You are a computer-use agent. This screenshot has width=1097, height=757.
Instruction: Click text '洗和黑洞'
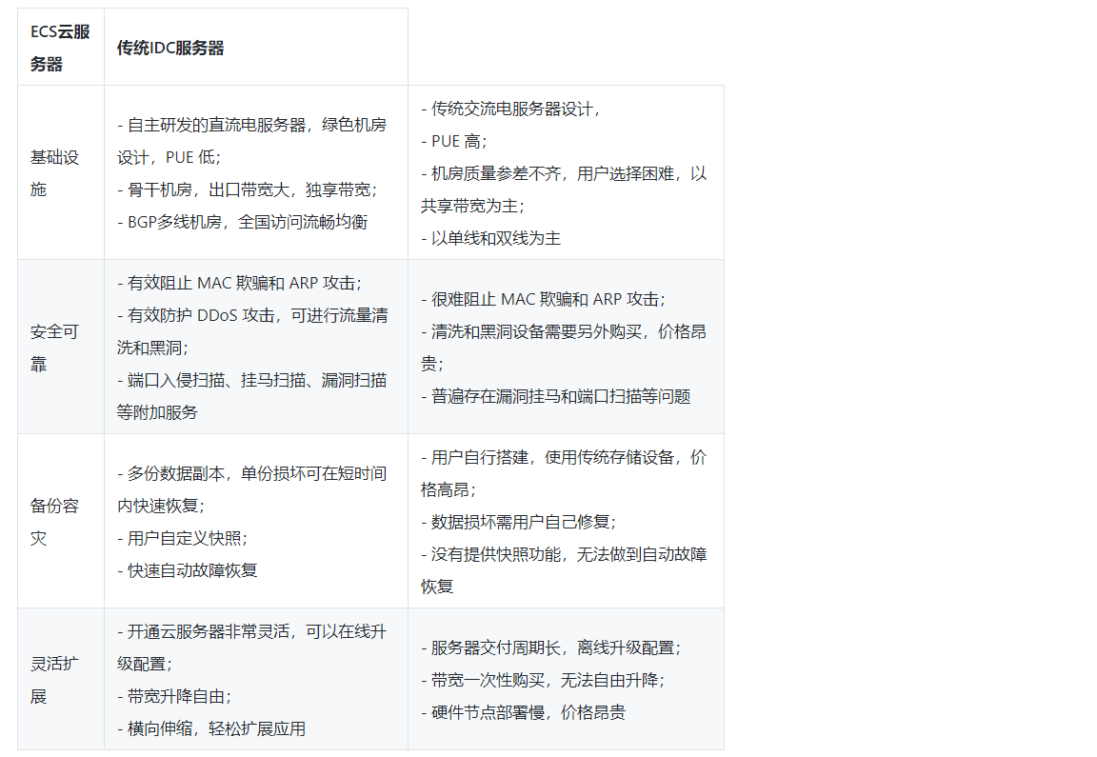(149, 347)
